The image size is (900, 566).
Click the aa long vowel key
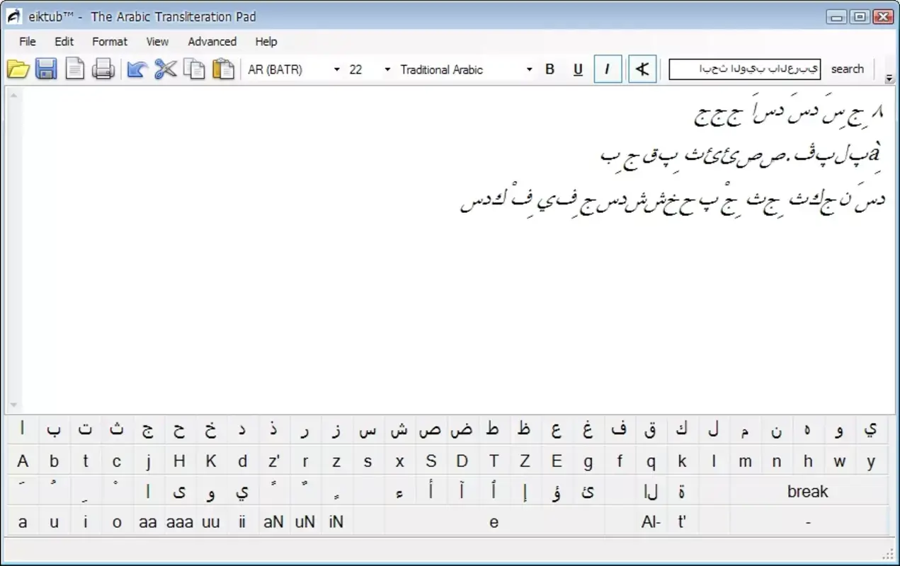pyautogui.click(x=148, y=523)
